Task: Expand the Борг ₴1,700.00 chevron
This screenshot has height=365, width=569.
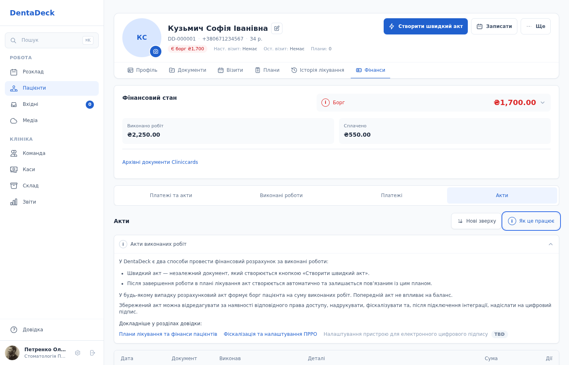Action: [x=543, y=103]
